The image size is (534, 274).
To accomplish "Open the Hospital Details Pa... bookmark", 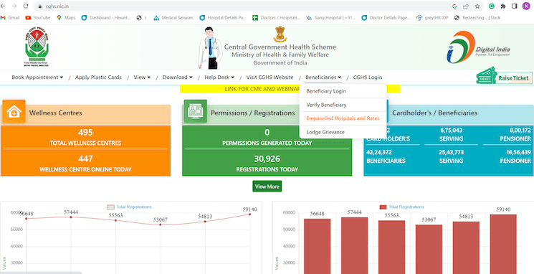I will 223,18.
